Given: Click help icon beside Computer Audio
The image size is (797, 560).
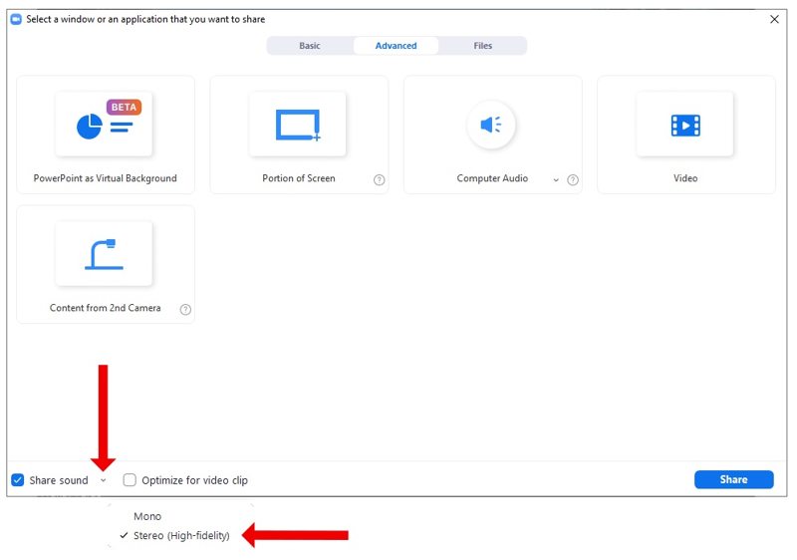Looking at the screenshot, I should 573,180.
